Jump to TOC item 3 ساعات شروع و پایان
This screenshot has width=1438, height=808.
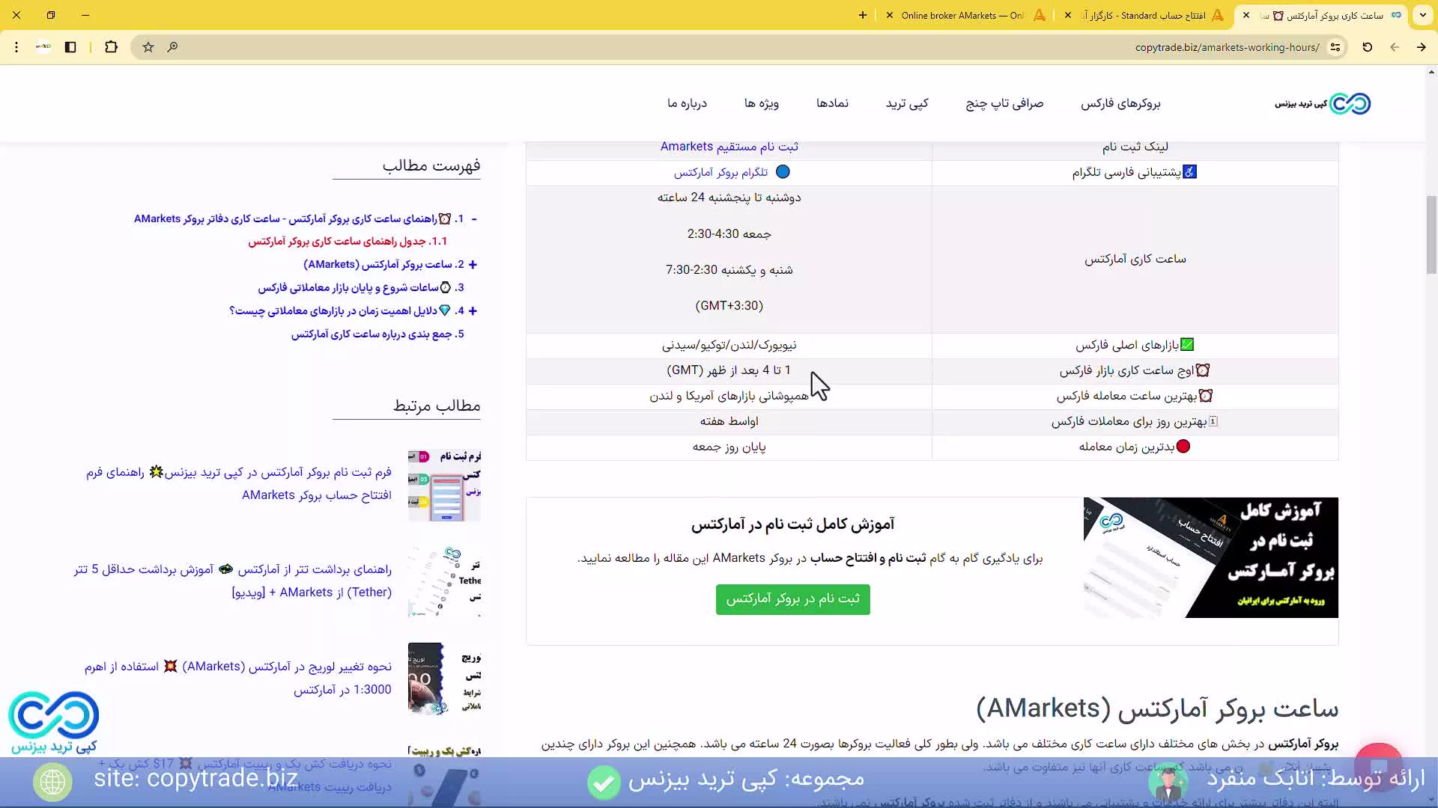361,287
